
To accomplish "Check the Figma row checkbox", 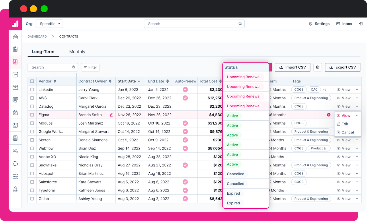I will [32, 115].
